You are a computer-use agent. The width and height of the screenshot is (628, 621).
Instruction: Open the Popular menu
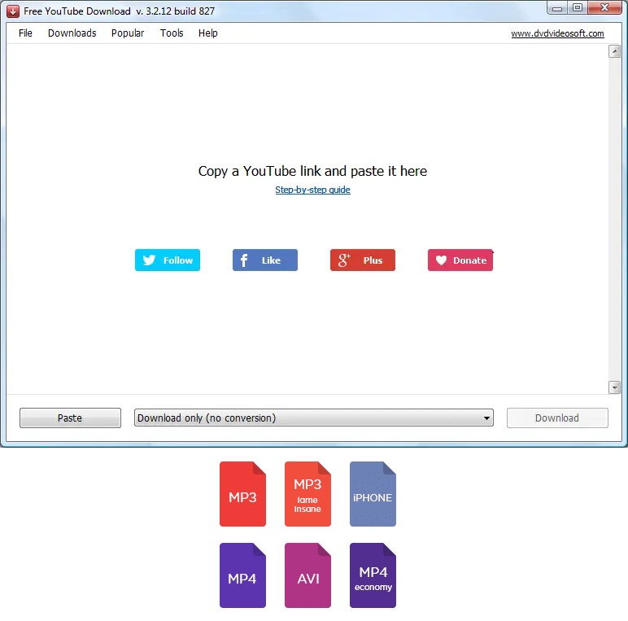[x=128, y=33]
